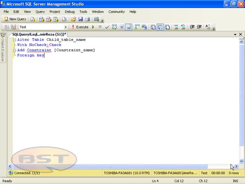Click Design Query in Editor icon
Viewport: 245px width, 184px height.
pyautogui.click(x=121, y=27)
